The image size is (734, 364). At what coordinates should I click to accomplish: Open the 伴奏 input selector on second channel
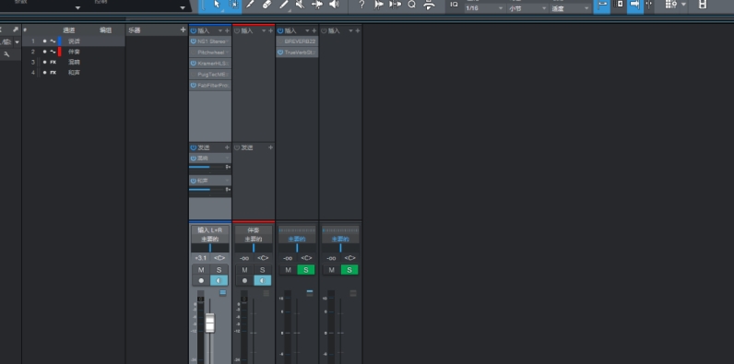[254, 230]
